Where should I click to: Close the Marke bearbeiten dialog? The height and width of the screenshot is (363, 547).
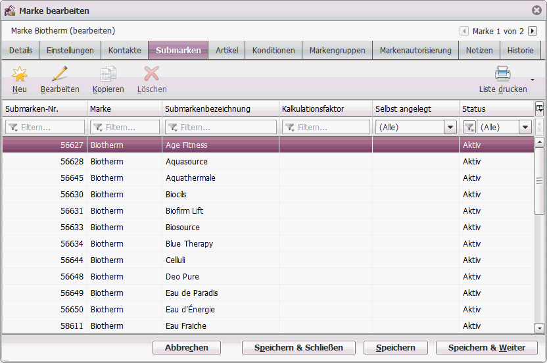point(537,11)
